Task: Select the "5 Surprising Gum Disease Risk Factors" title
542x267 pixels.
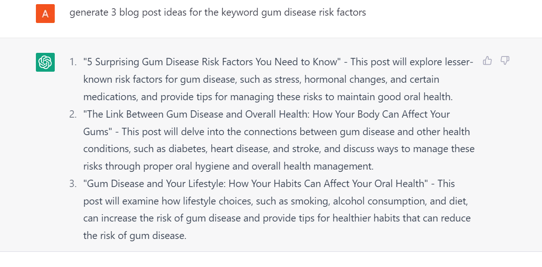Action: pos(212,62)
